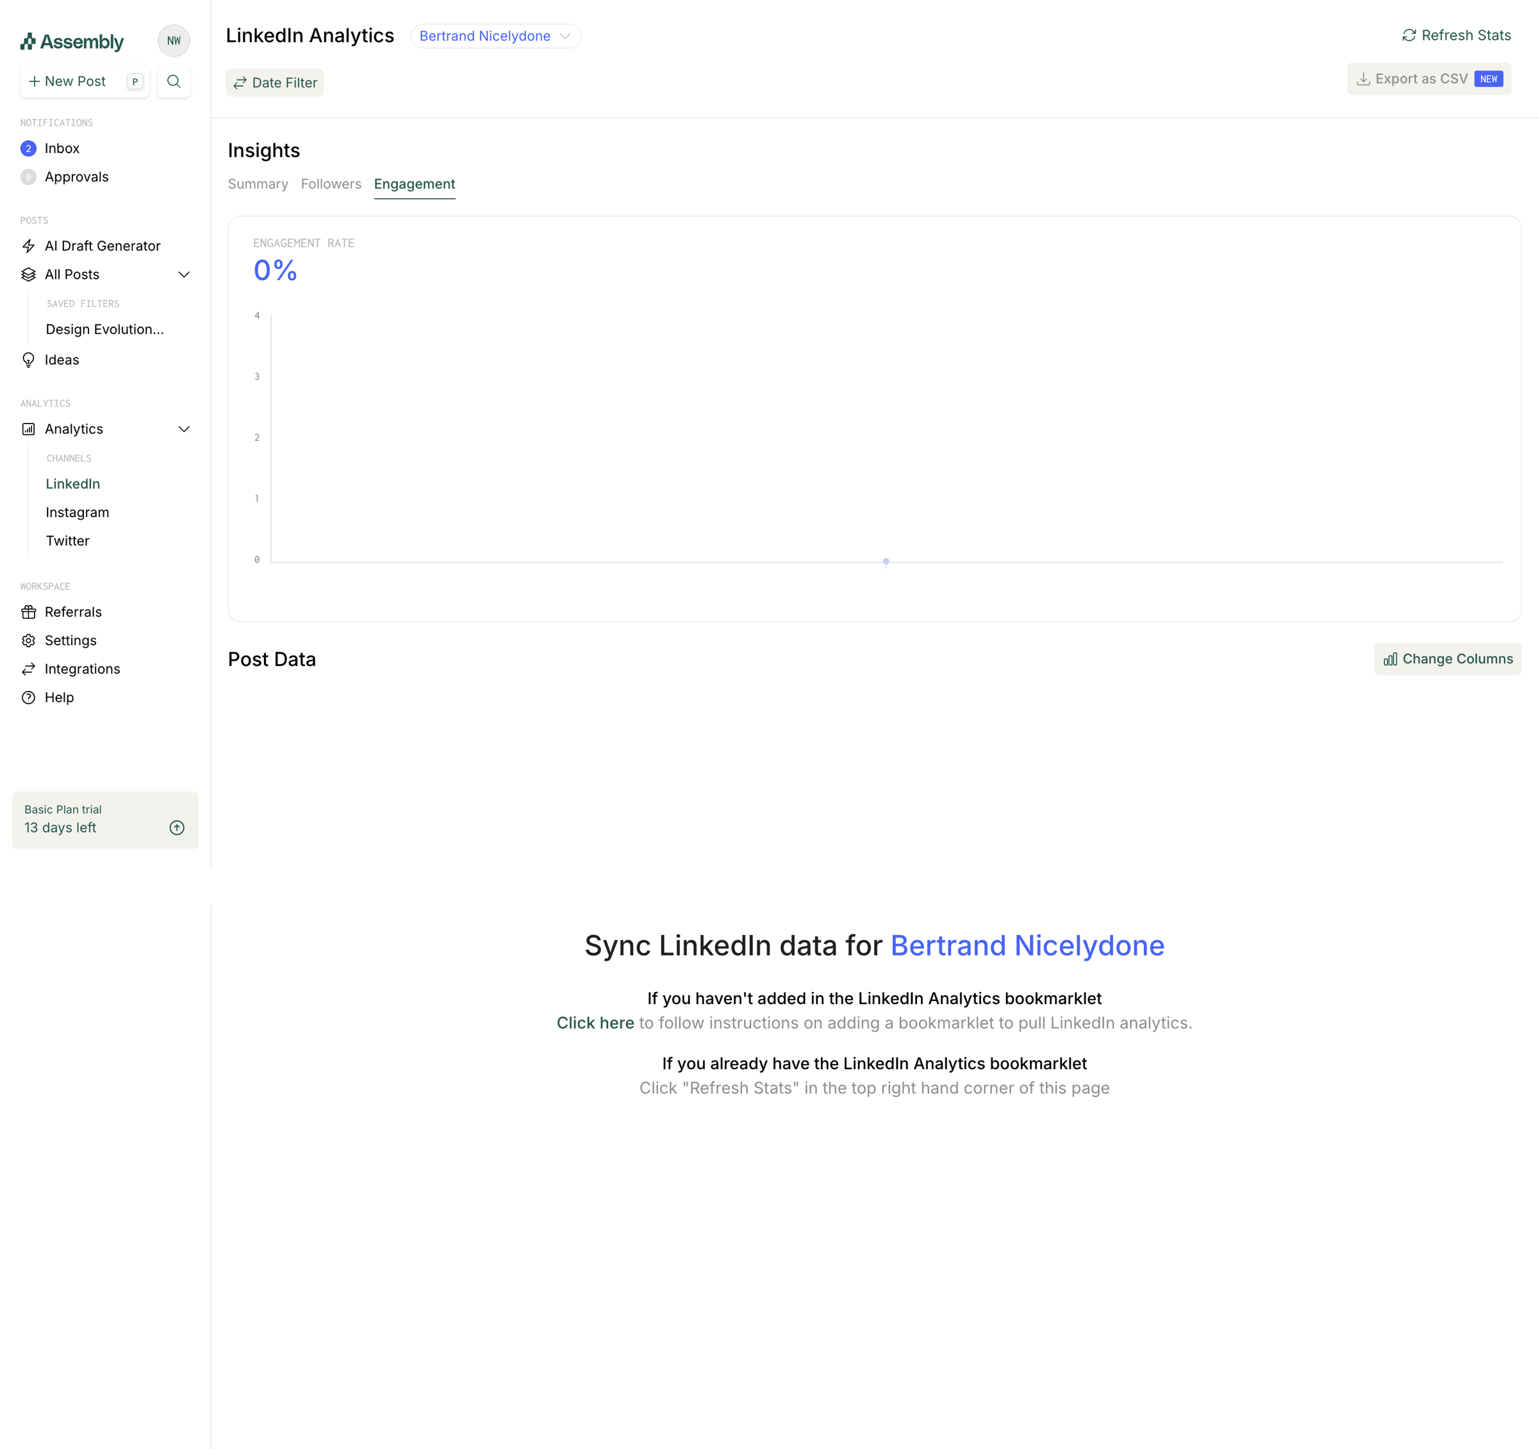
Task: Open the Date Filter
Action: pyautogui.click(x=275, y=83)
